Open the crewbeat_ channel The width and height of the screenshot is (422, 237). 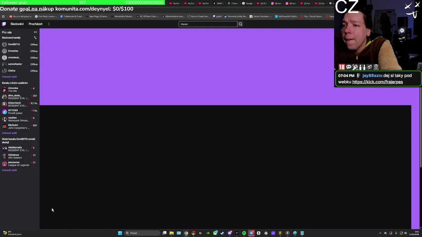click(x=20, y=58)
